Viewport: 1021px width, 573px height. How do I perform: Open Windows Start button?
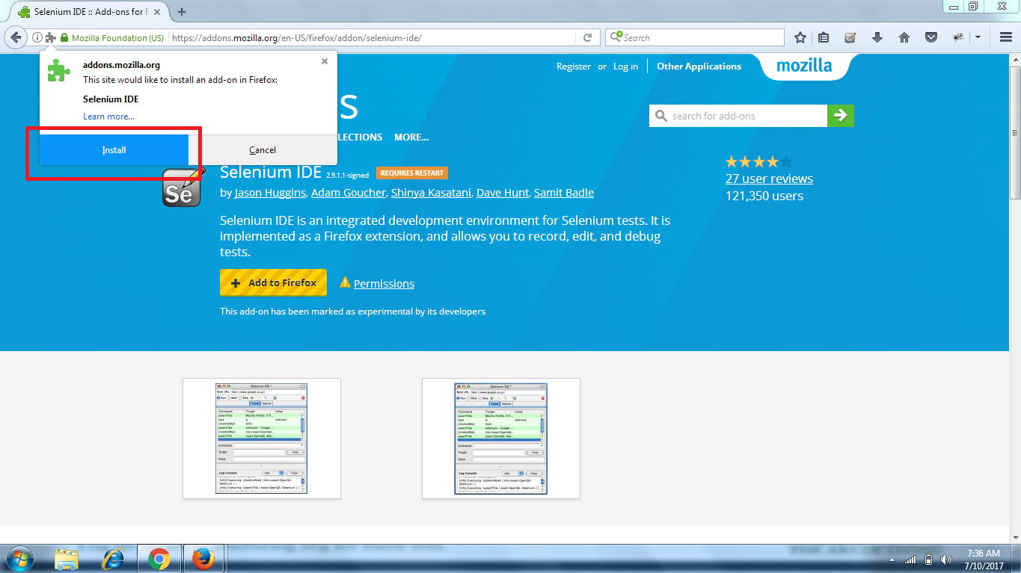20,559
